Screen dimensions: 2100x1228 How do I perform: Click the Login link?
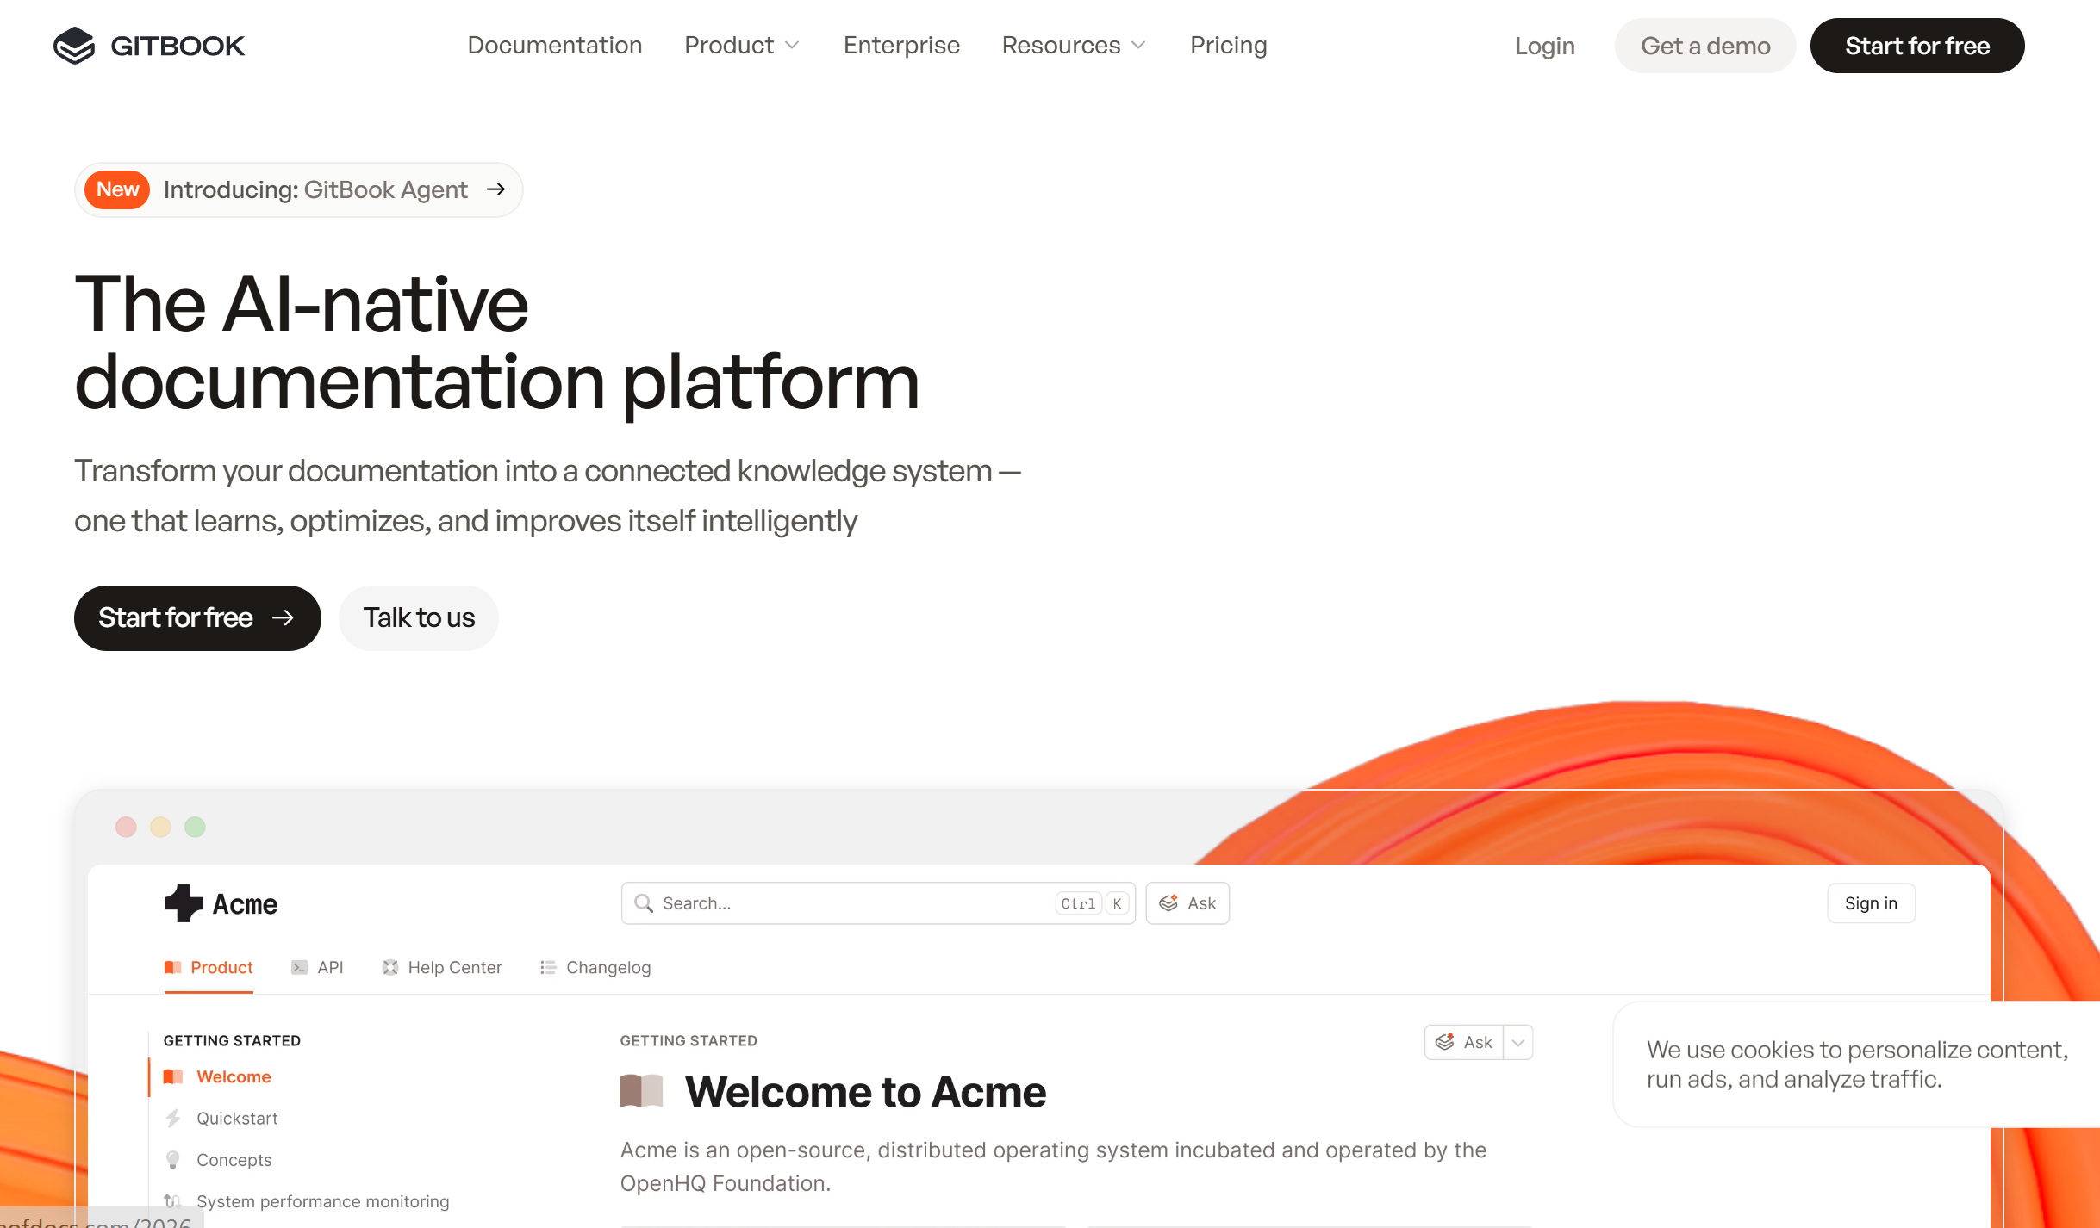click(1544, 46)
